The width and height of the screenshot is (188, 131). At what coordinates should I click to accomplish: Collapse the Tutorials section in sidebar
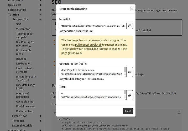coord(40,15)
